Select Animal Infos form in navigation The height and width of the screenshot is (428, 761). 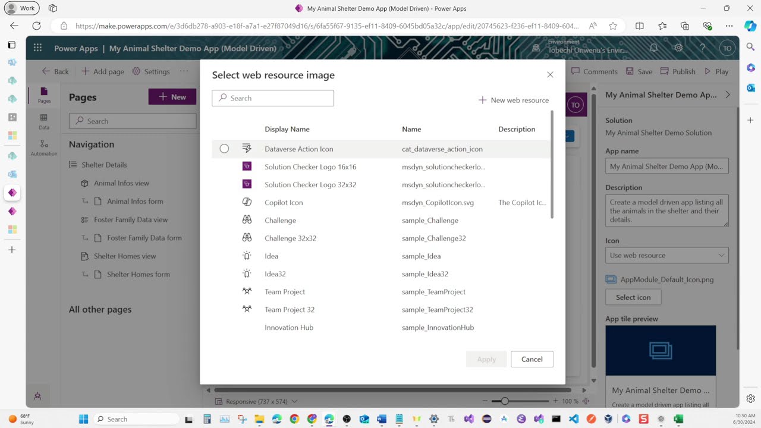[x=135, y=202]
